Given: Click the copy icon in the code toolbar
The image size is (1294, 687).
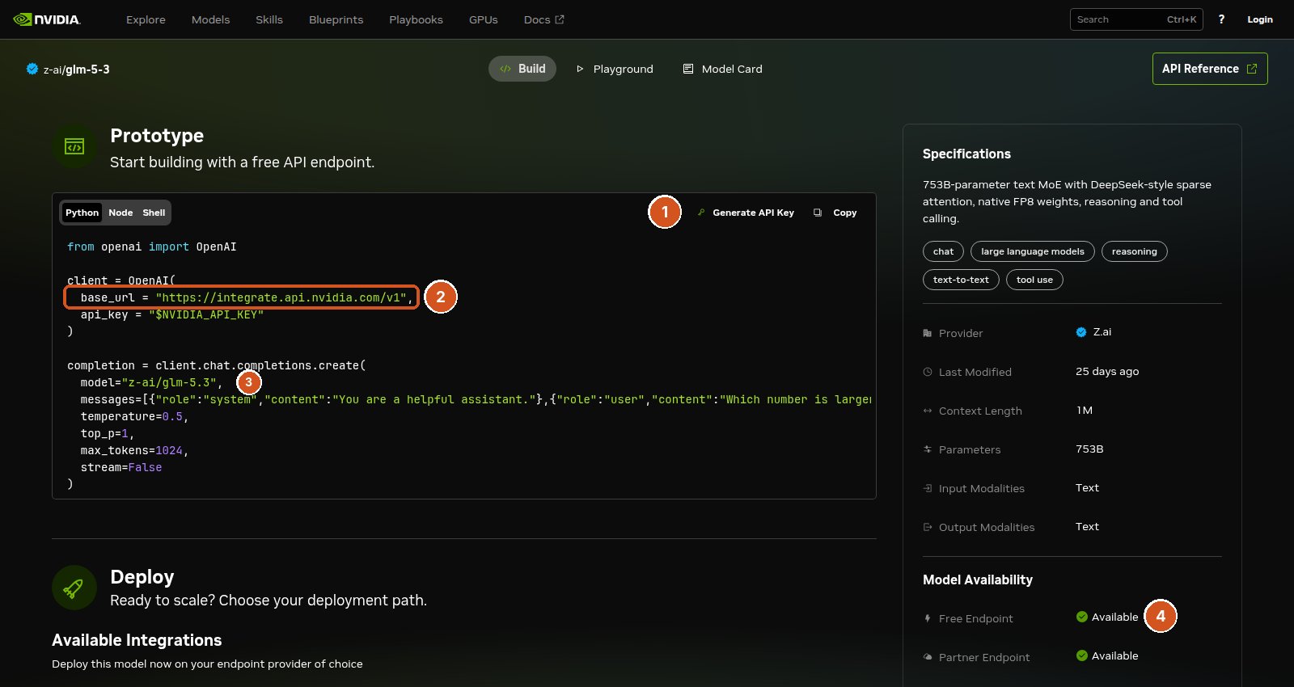Looking at the screenshot, I should click(818, 213).
